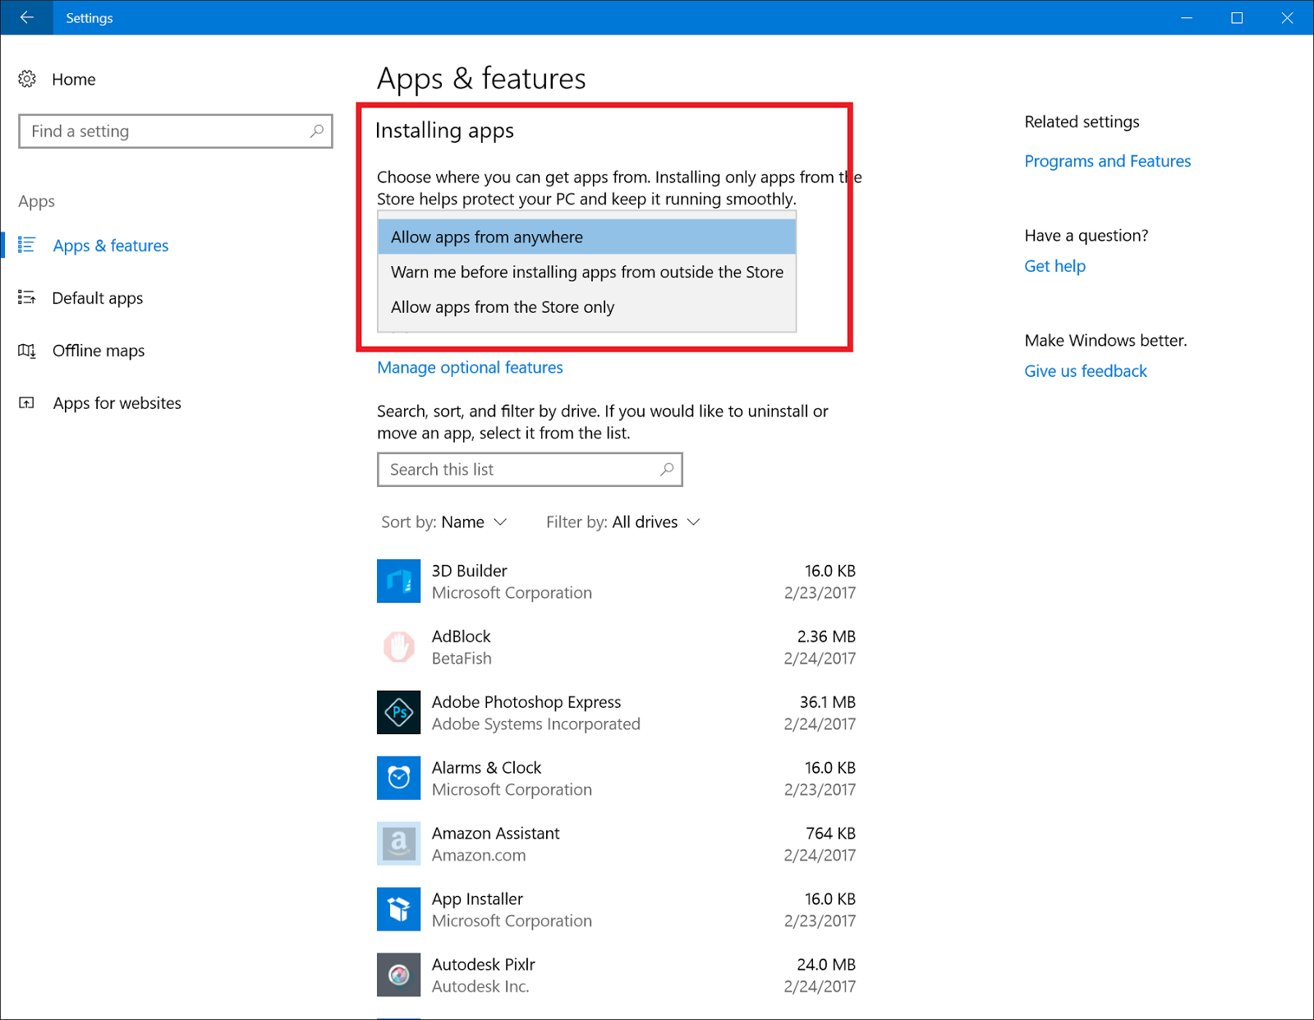1314x1020 pixels.
Task: Choose Warn me before installing outside apps
Action: [x=586, y=272]
